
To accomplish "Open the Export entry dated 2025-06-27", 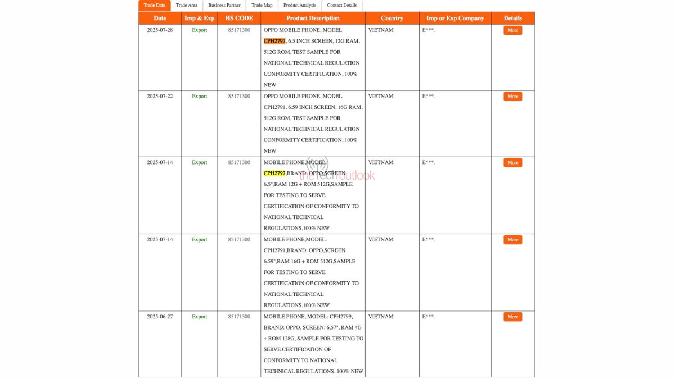I will 199,317.
